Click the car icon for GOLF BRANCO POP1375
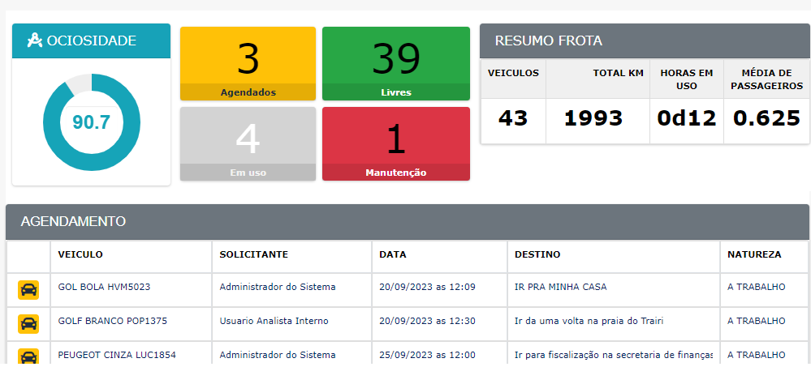The width and height of the screenshot is (811, 384). 28,323
